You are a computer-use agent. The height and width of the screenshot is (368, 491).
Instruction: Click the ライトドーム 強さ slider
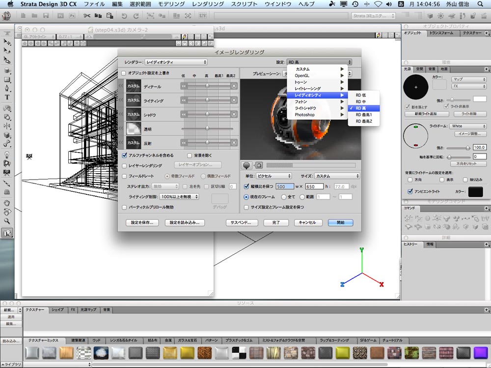[x=459, y=148]
